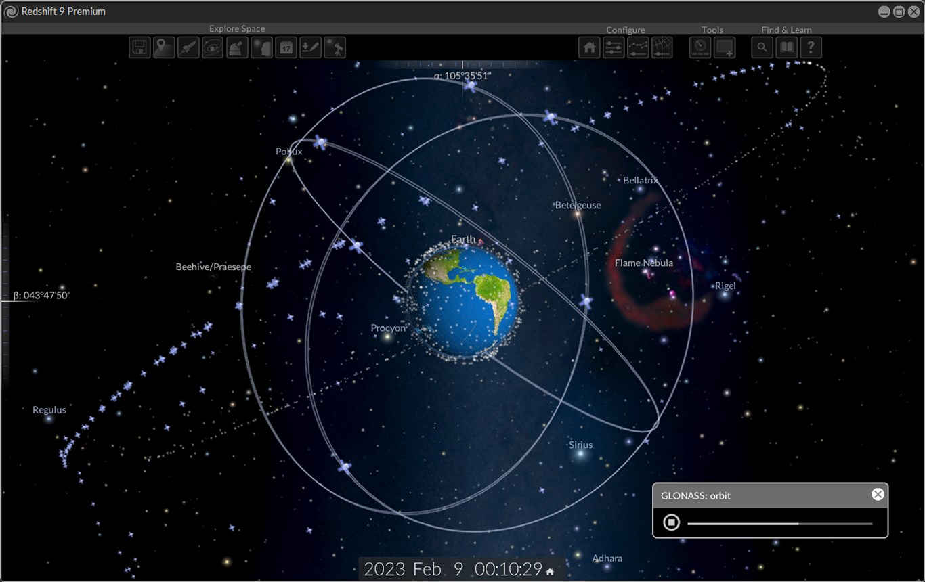
Task: Click the Earth globe
Action: tap(464, 301)
